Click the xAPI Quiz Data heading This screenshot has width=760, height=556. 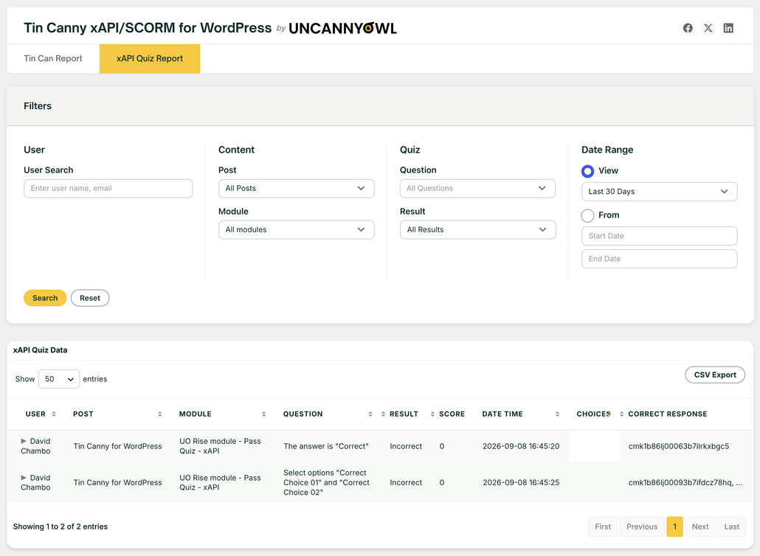41,350
